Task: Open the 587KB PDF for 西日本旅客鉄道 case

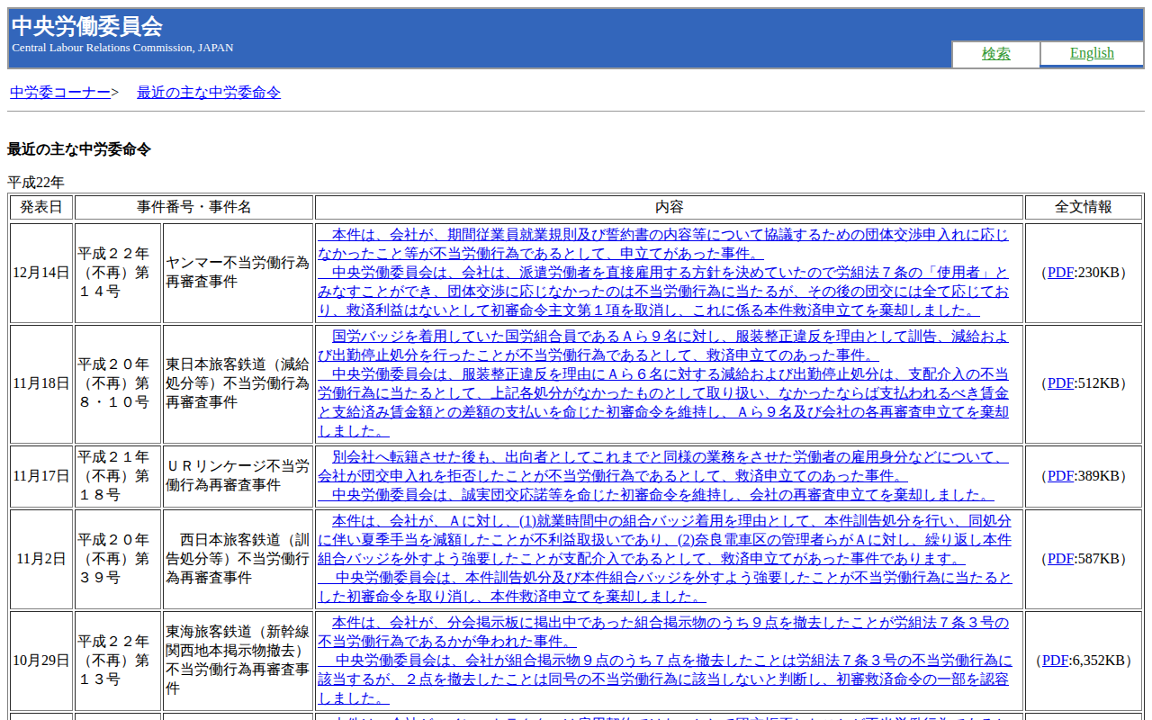Action: pyautogui.click(x=1060, y=559)
